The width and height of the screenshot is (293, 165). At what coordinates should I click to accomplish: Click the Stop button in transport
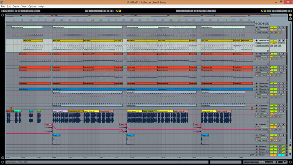106,11
